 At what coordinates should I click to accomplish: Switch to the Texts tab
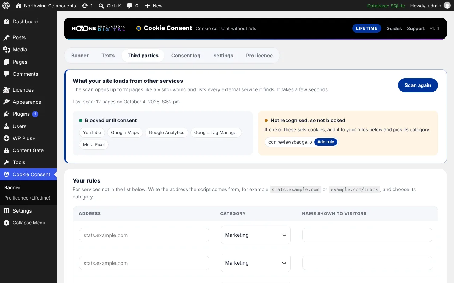(x=108, y=56)
